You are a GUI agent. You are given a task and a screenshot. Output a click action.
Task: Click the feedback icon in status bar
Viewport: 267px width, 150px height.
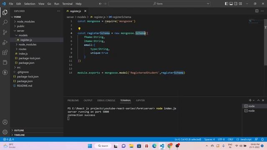tap(256, 139)
